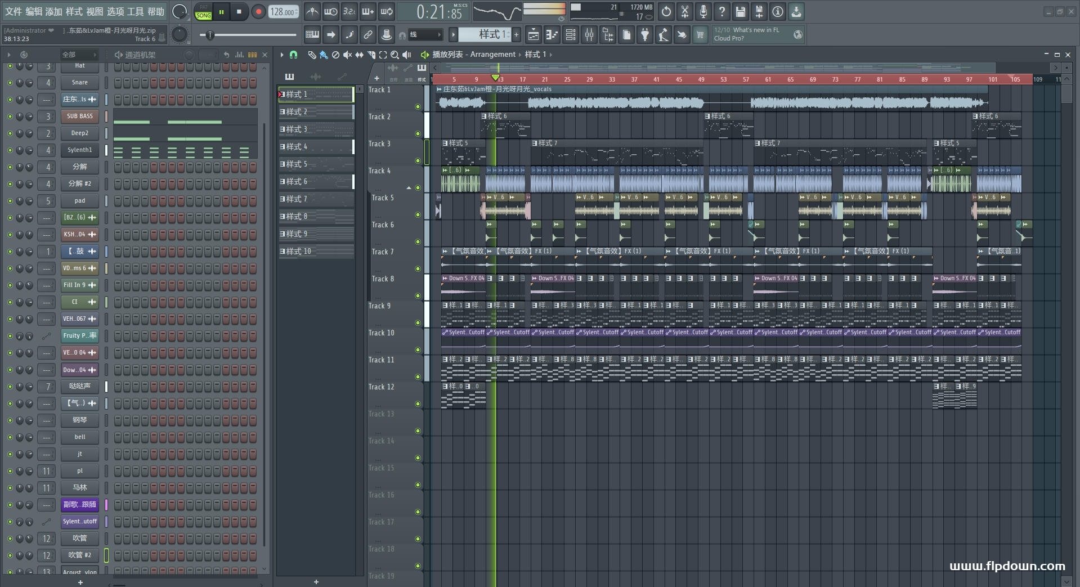Open the snap dropdown labeled 线
The height and width of the screenshot is (587, 1080).
click(x=425, y=35)
